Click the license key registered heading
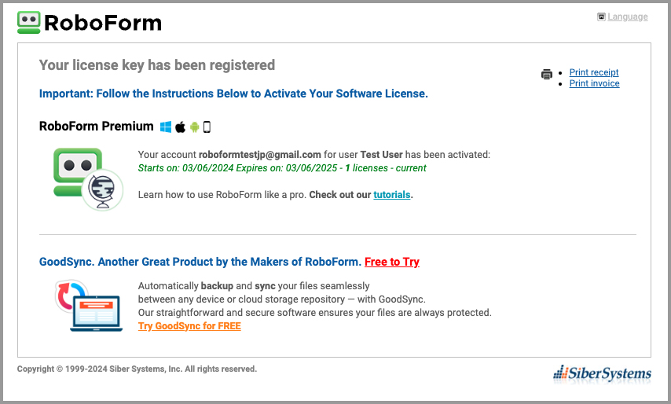The height and width of the screenshot is (404, 671). click(157, 65)
